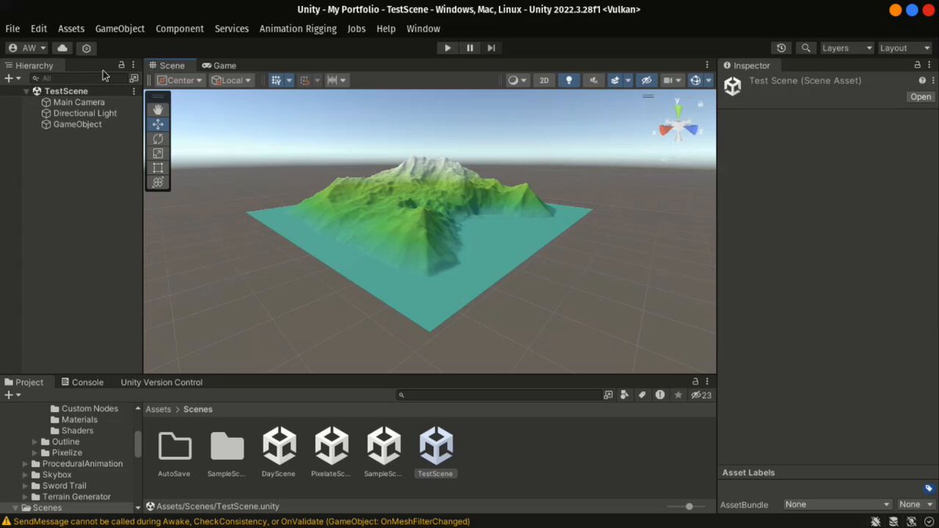Click the Pause button
The height and width of the screenshot is (528, 939).
tap(469, 48)
